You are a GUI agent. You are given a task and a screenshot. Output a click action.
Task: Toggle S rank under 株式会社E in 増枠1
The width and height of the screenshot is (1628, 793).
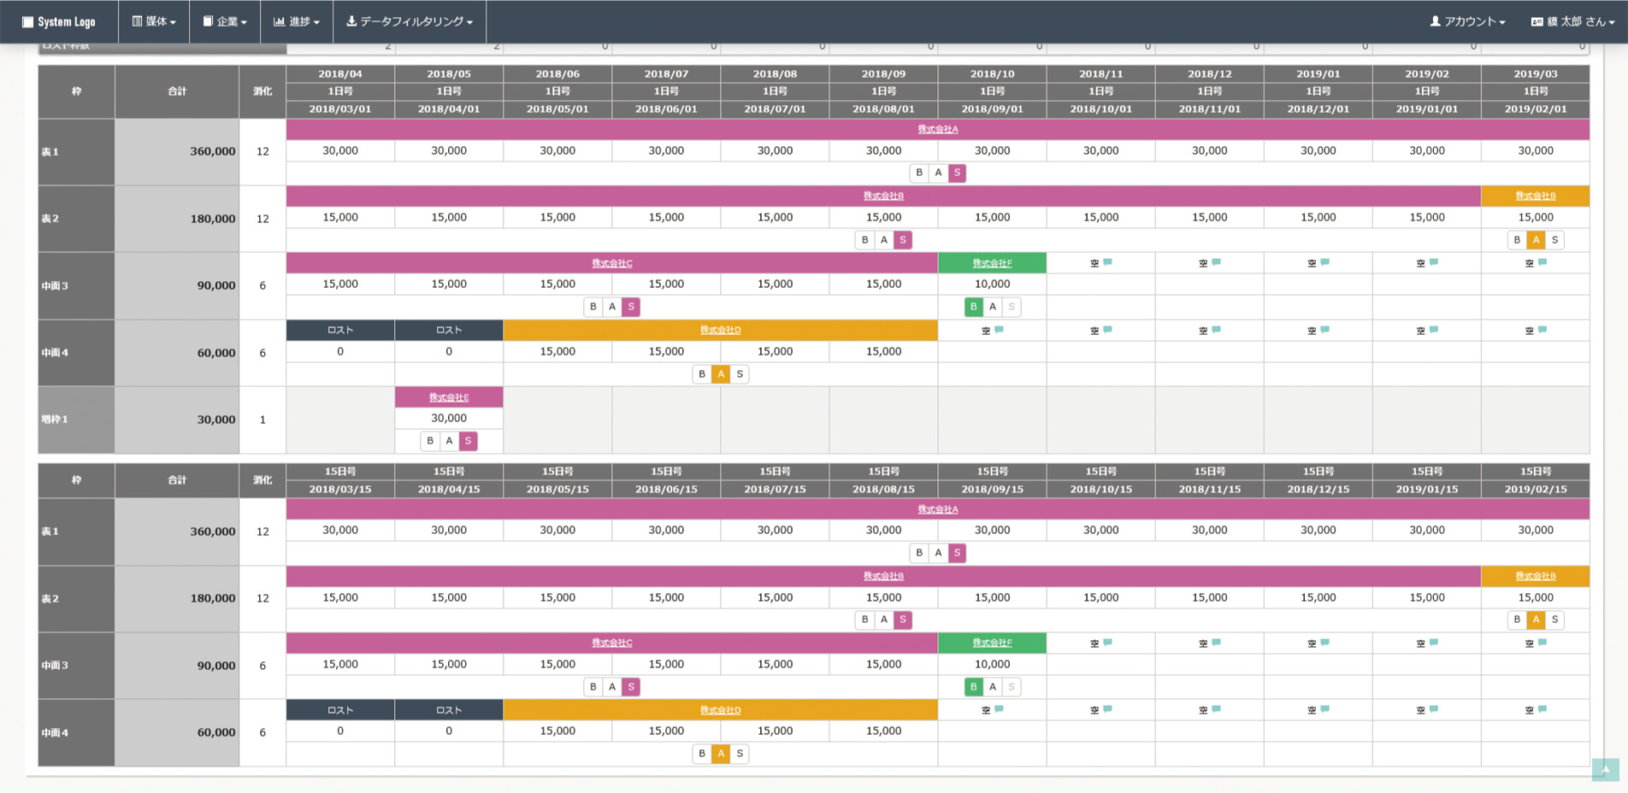click(468, 441)
